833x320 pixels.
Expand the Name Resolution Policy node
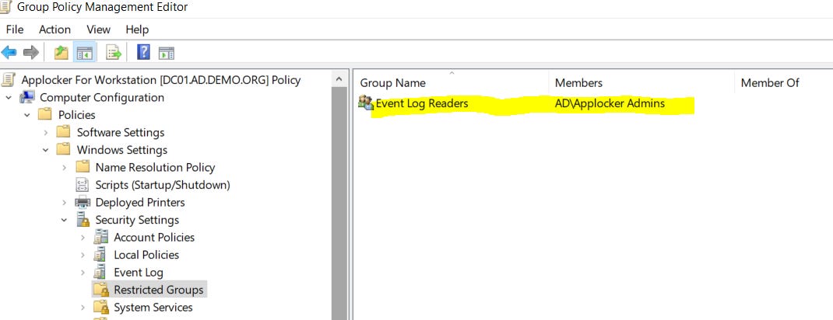click(x=65, y=168)
